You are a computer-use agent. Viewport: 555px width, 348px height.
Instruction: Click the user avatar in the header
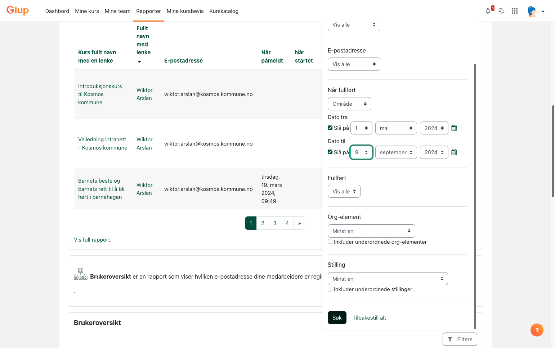532,11
